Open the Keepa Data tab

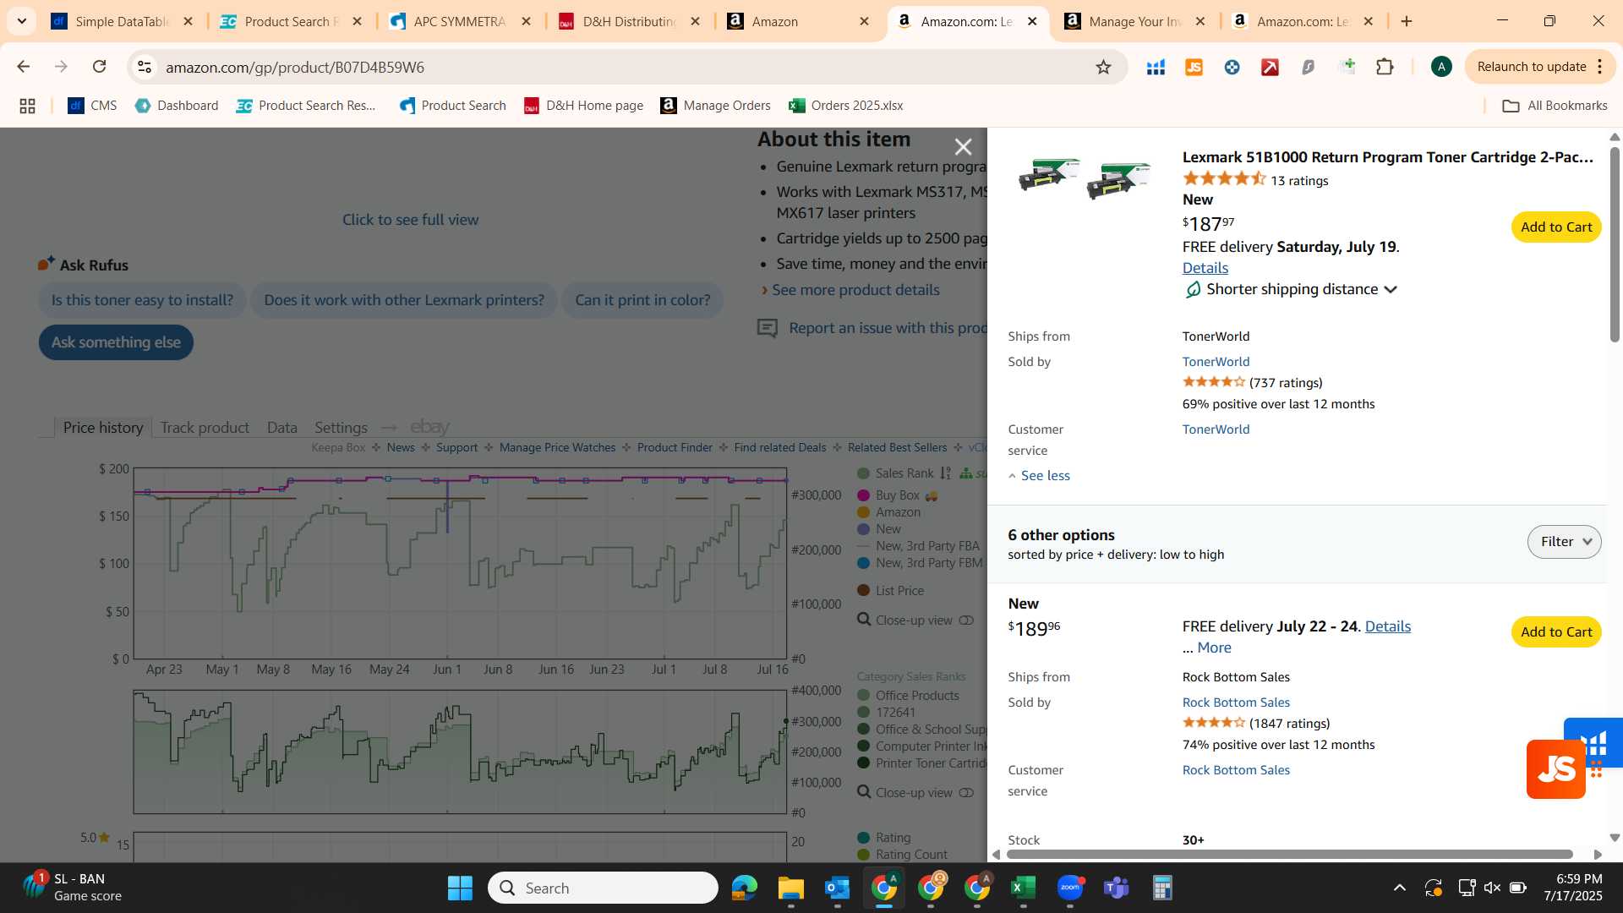pyautogui.click(x=282, y=428)
